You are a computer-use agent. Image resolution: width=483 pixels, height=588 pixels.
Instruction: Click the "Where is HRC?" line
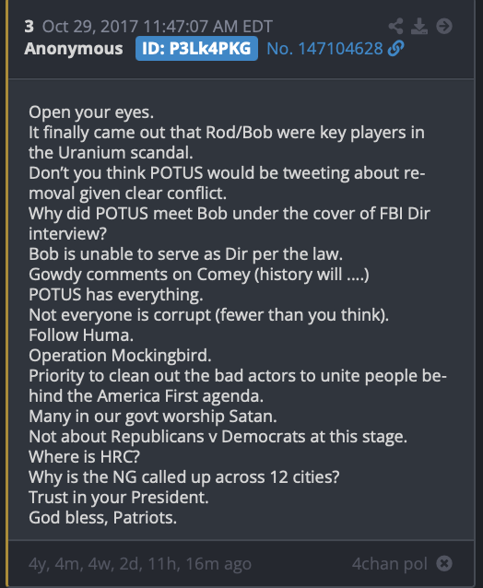click(x=85, y=457)
